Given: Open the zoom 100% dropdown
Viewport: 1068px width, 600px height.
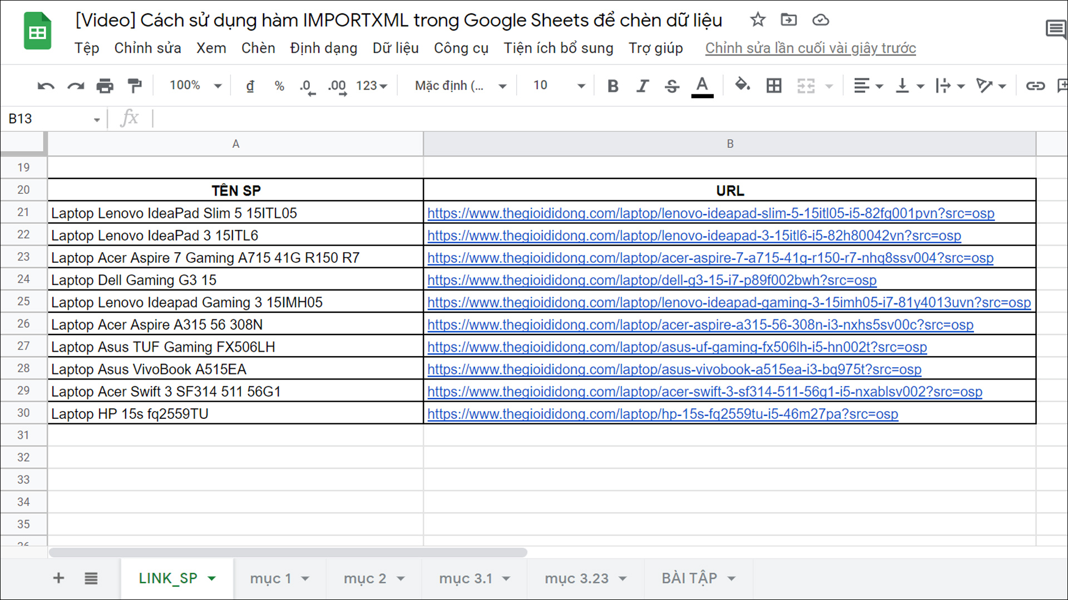Looking at the screenshot, I should (x=195, y=86).
